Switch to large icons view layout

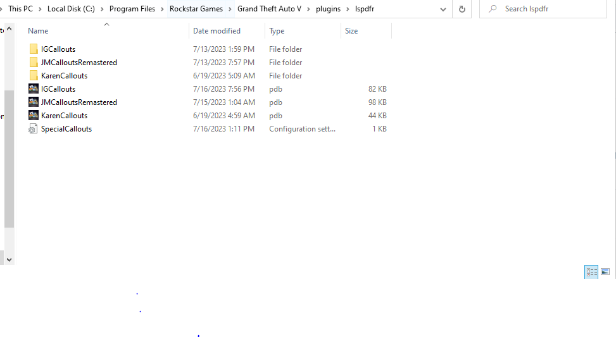tap(605, 272)
